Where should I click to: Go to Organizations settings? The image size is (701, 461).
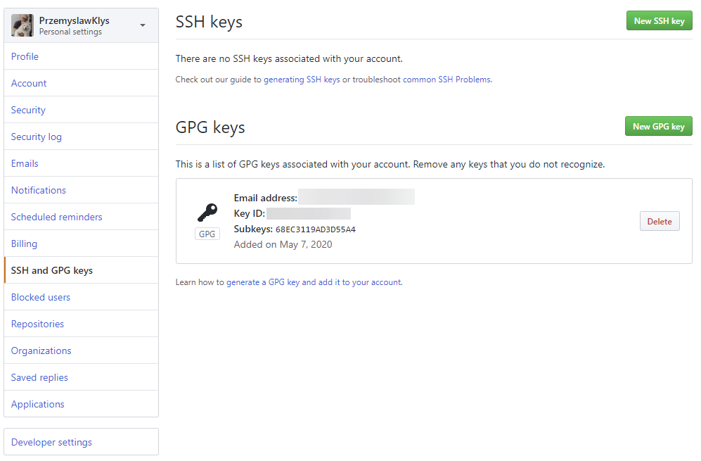(41, 351)
